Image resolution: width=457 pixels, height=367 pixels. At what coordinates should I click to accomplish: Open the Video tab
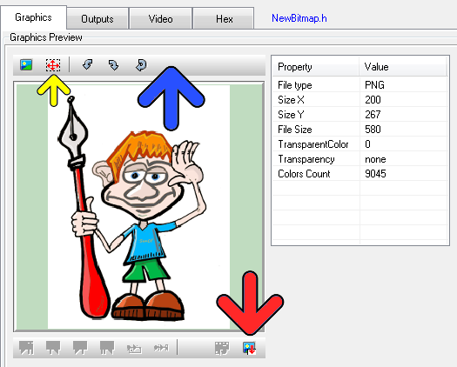[160, 19]
